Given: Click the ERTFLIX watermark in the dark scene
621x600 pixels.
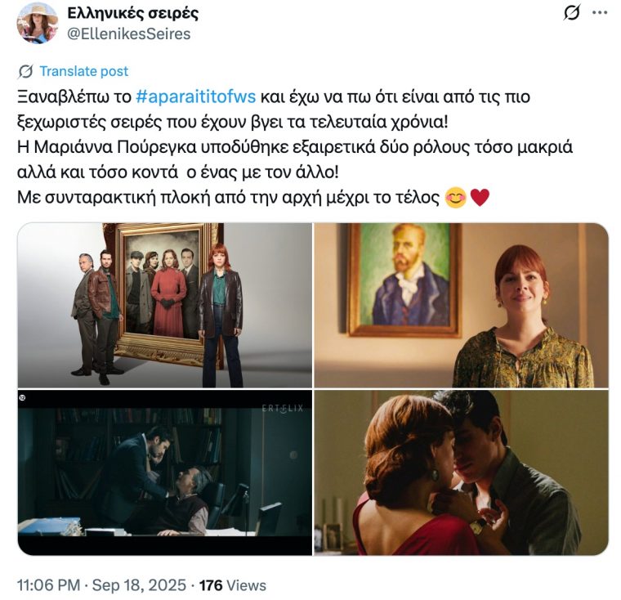Looking at the screenshot, I should (283, 408).
